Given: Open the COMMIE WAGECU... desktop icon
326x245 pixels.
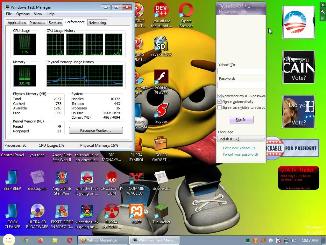Looking at the screenshot, I should point(136,178).
